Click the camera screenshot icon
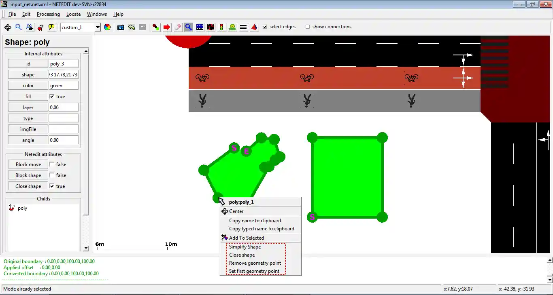The width and height of the screenshot is (553, 295). pos(121,27)
